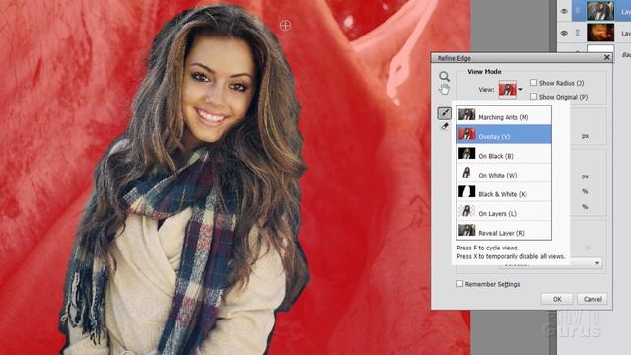This screenshot has width=631, height=355.
Task: Select the Refine Radius brush tool
Action: pyautogui.click(x=445, y=113)
